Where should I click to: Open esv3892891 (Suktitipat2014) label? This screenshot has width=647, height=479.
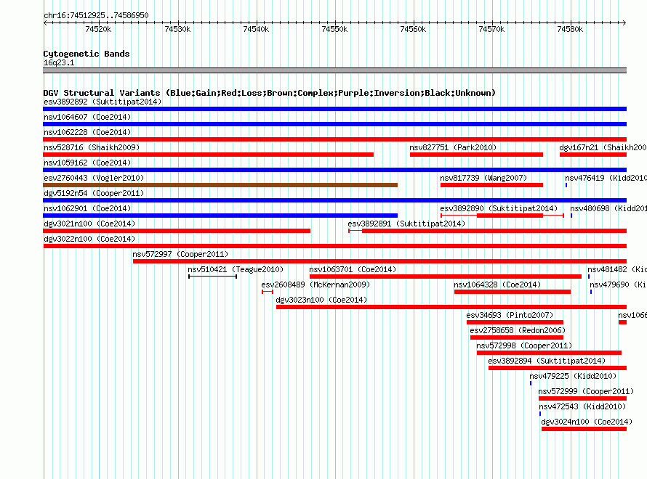coord(406,224)
